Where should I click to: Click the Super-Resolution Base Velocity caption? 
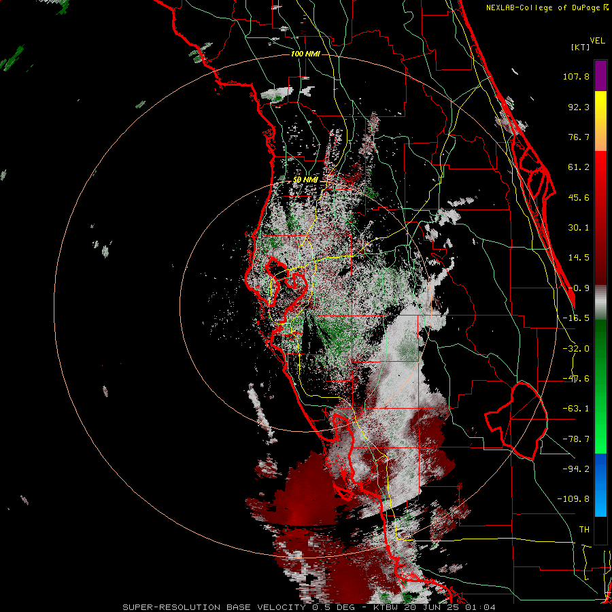309,607
